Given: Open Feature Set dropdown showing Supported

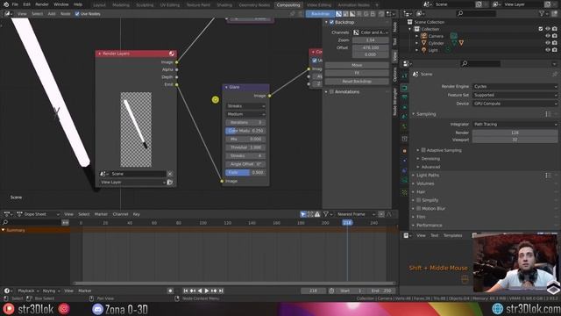Looking at the screenshot, I should (x=515, y=95).
